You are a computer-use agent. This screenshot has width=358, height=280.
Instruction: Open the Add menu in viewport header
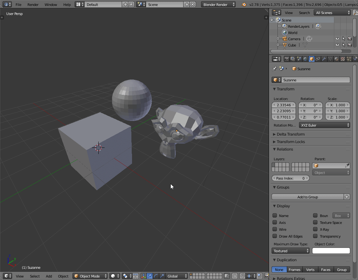[x=49, y=276]
